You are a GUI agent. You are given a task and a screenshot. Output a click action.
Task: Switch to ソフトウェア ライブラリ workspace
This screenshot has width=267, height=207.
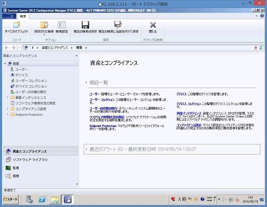pyautogui.click(x=40, y=160)
